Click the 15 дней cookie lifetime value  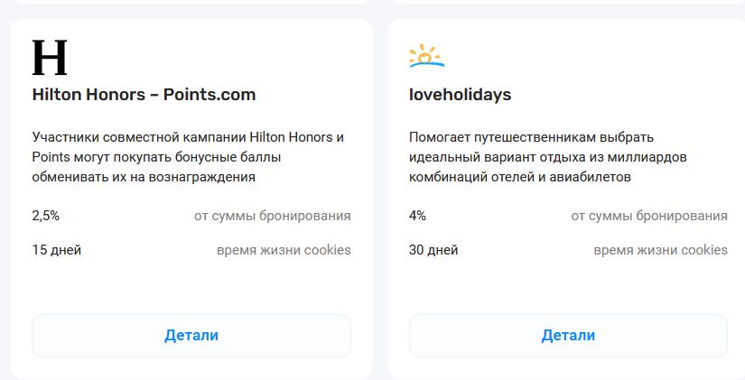tap(57, 250)
